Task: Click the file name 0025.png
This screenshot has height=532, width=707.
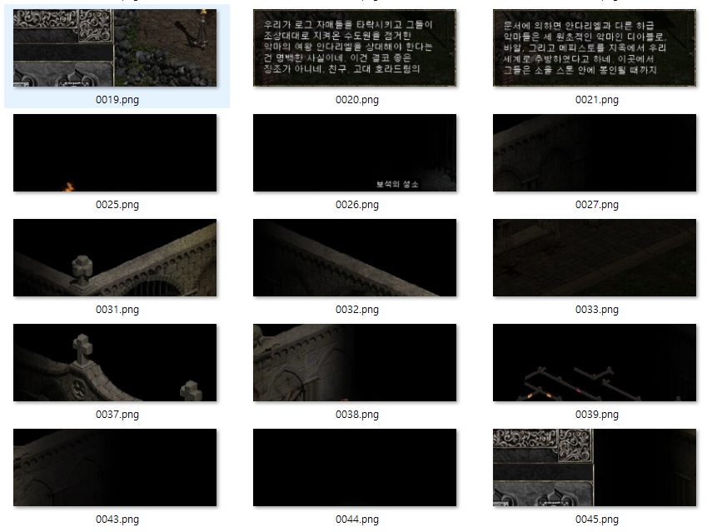Action: (117, 205)
